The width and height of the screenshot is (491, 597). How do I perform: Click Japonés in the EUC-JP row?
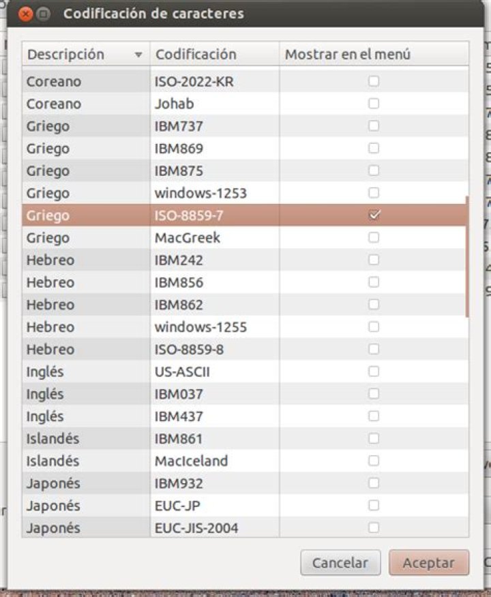(x=53, y=506)
